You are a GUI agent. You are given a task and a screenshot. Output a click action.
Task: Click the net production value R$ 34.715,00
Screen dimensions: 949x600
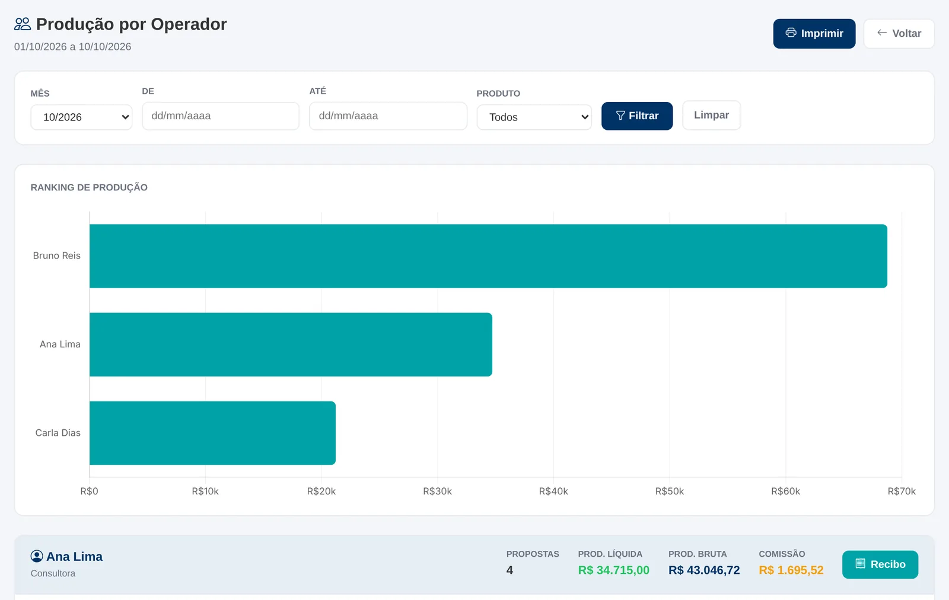point(614,570)
